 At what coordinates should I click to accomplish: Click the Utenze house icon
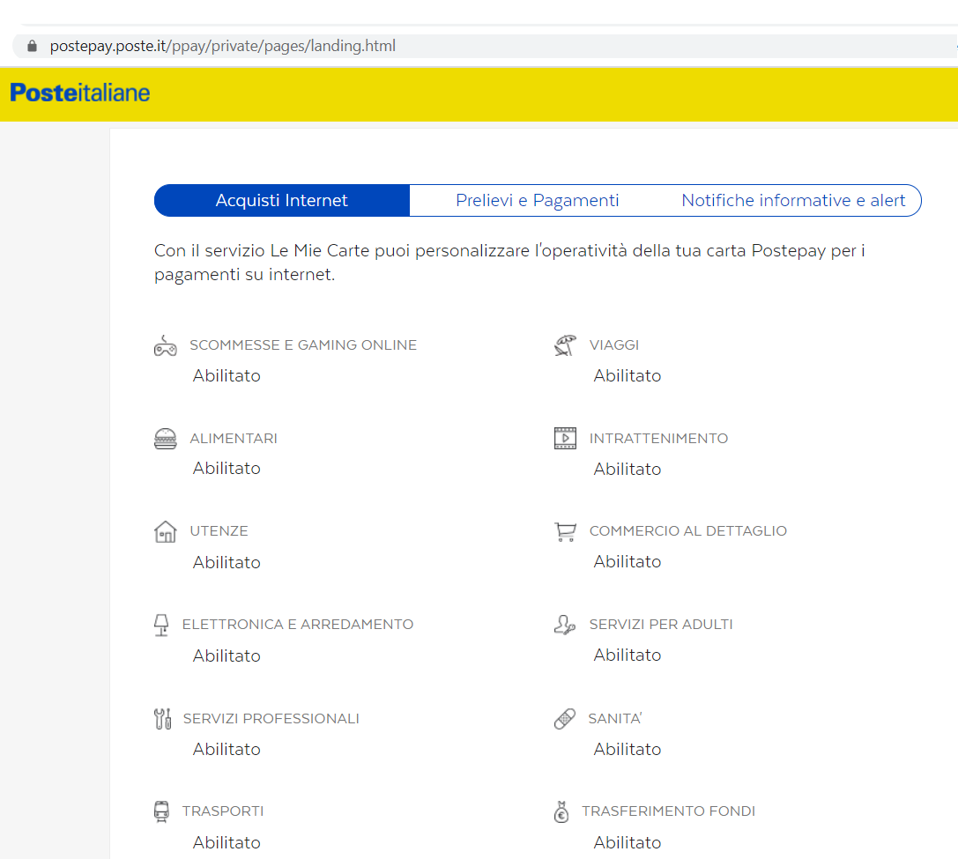pos(165,531)
